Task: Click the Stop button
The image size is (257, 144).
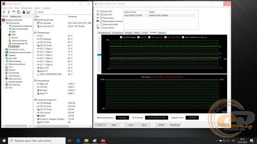Action: [x=114, y=125]
